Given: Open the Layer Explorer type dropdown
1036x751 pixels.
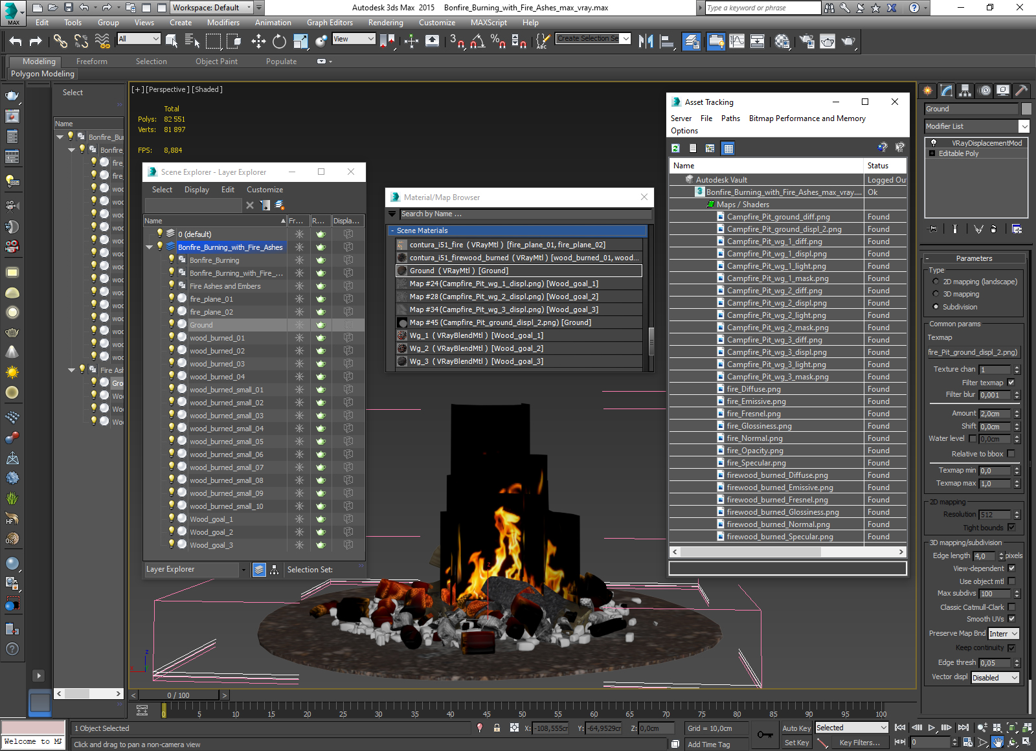Looking at the screenshot, I should (243, 570).
